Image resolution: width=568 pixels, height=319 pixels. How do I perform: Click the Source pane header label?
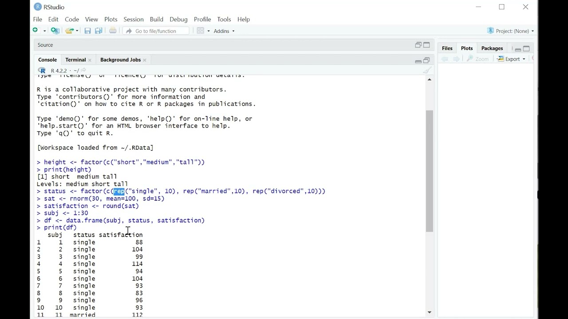tap(45, 45)
